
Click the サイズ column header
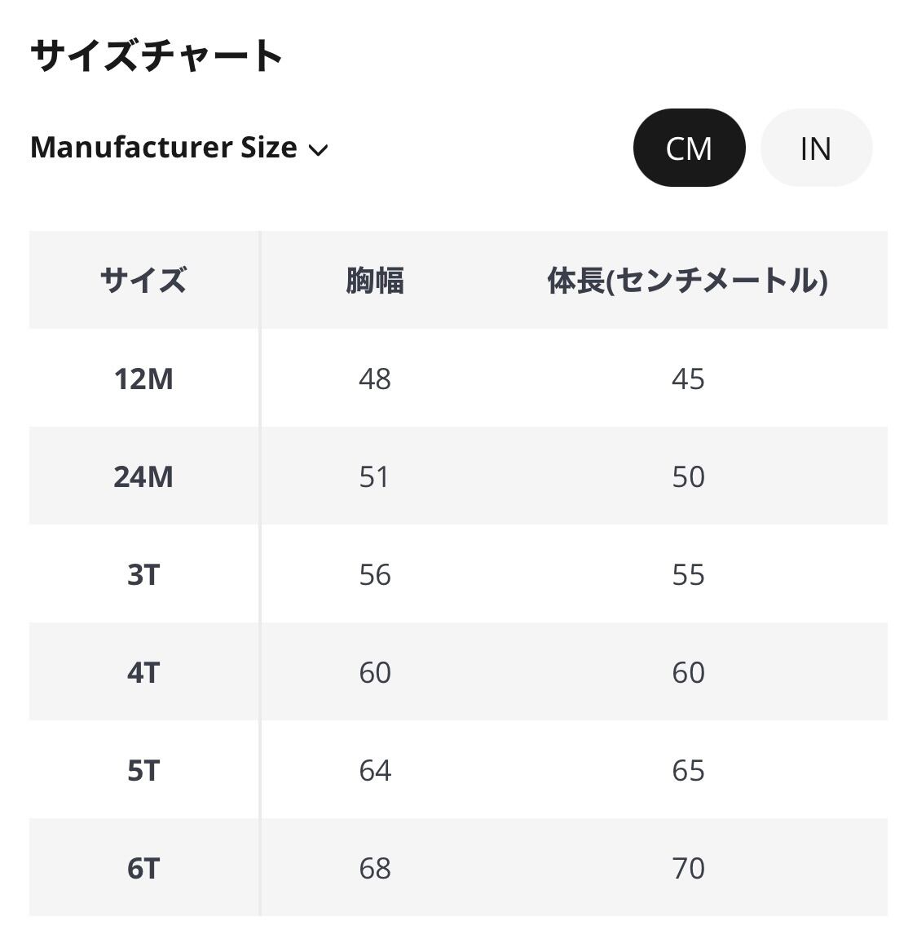(143, 281)
